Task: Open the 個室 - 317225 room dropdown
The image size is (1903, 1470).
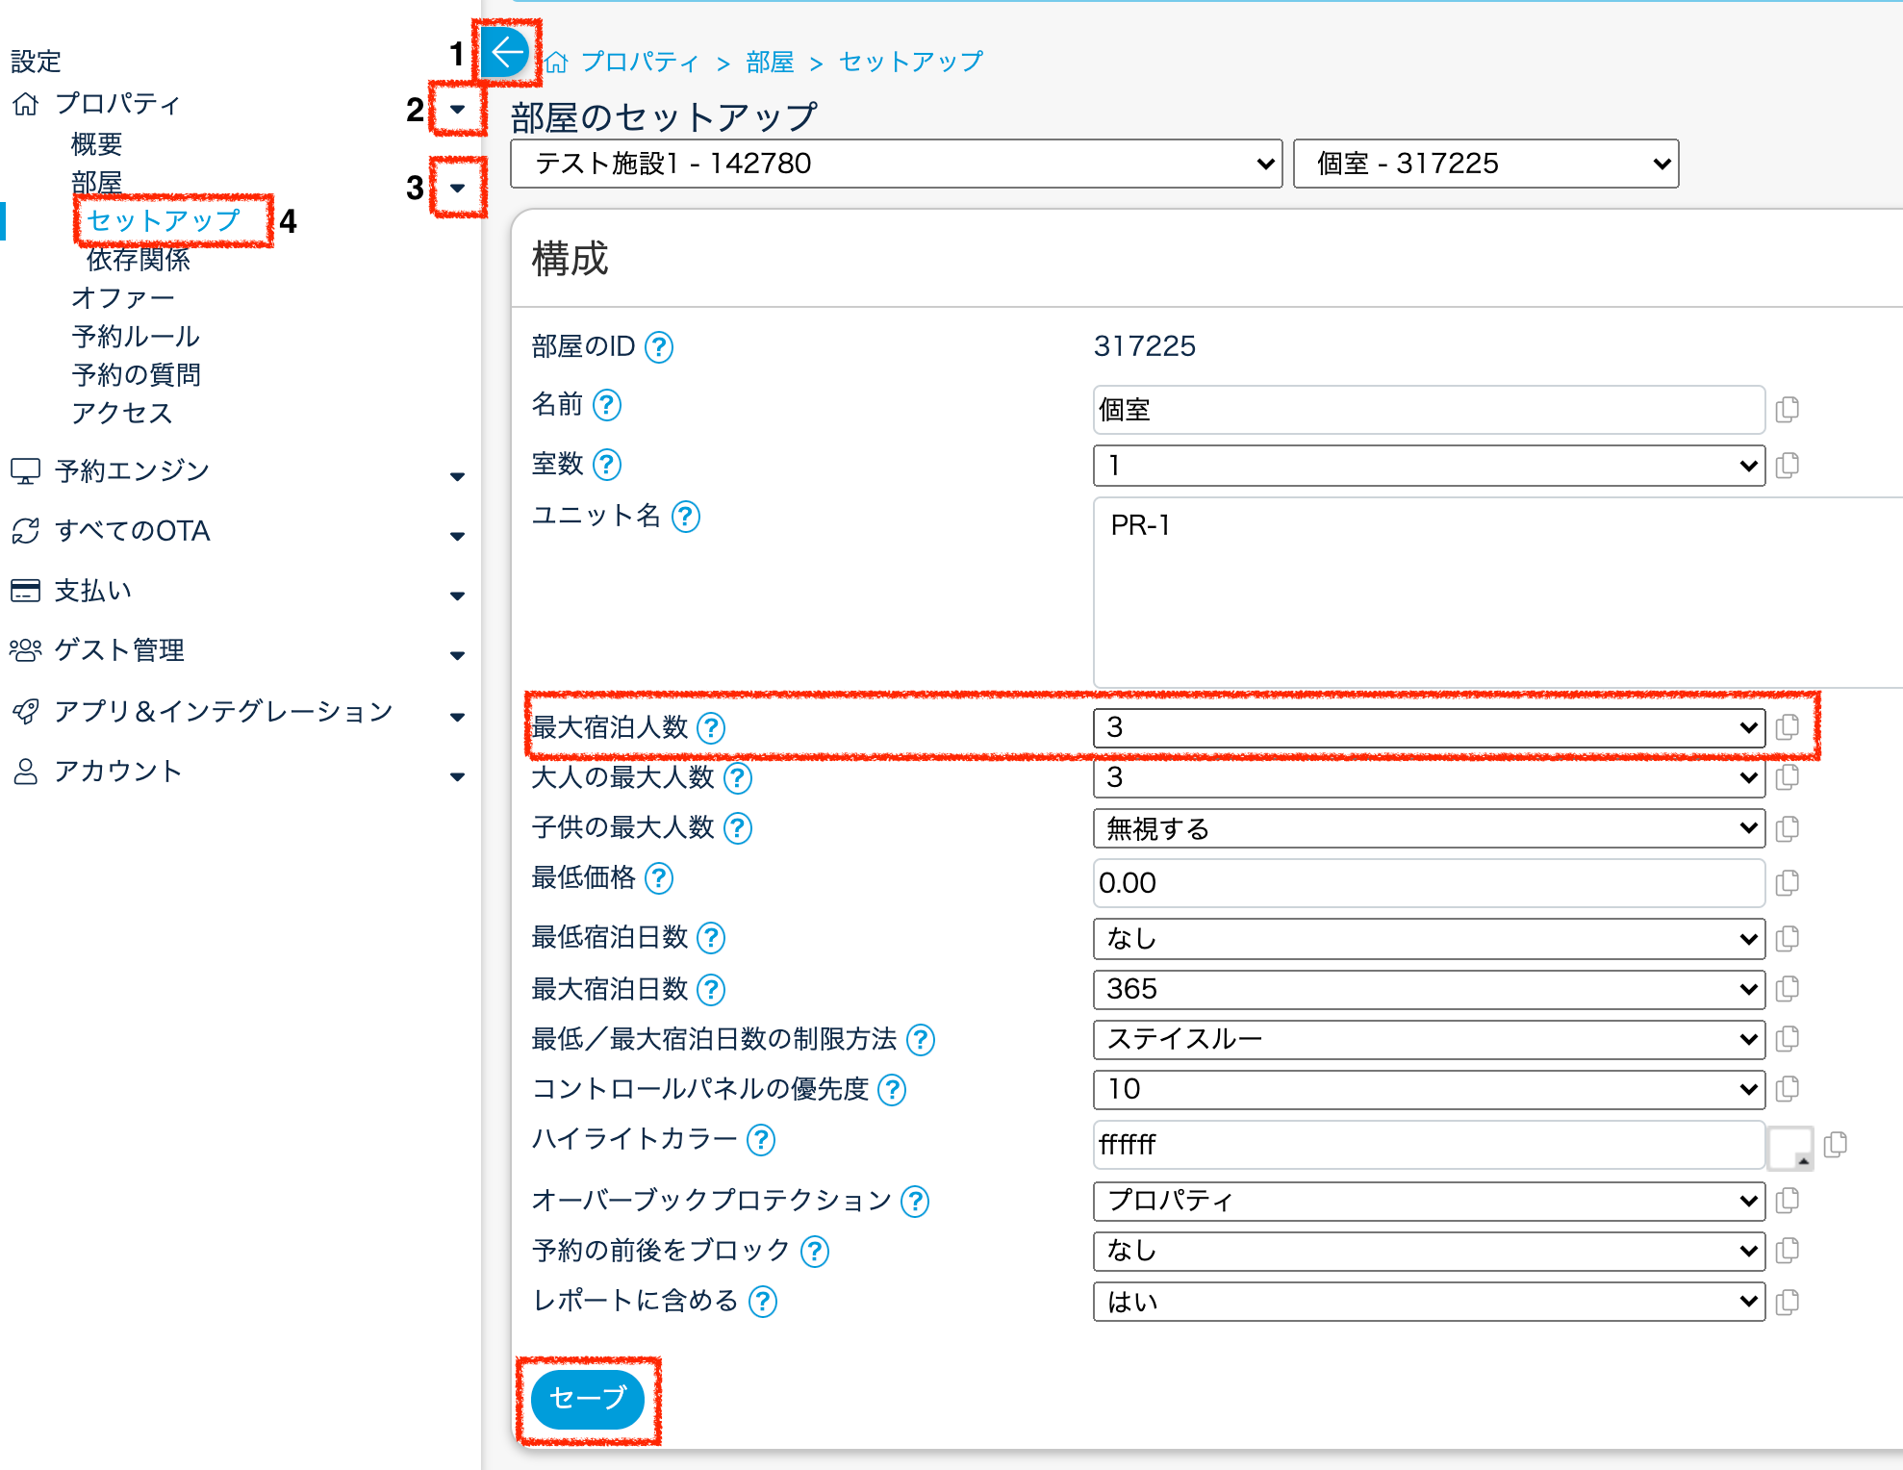Action: click(1484, 164)
